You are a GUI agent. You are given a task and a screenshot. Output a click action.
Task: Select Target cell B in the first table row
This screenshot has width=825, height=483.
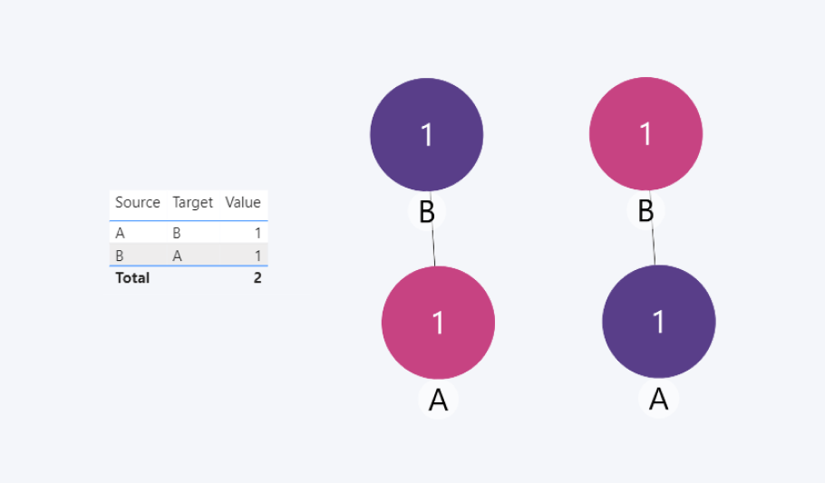(177, 233)
